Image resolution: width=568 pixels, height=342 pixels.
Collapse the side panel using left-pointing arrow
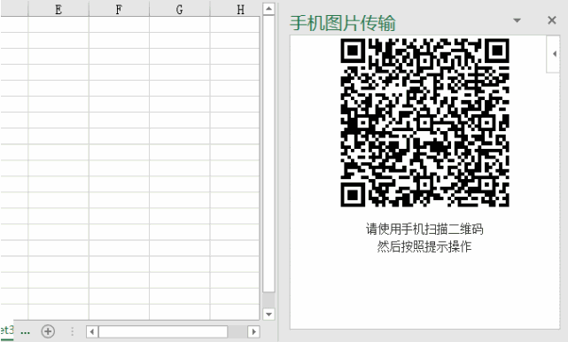tap(554, 54)
